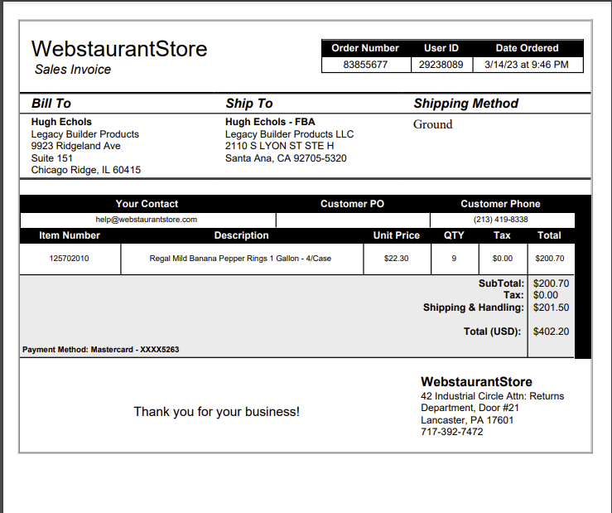Click customer phone (213) 419-8338
Viewport: 612px width, 513px height.
tap(501, 220)
